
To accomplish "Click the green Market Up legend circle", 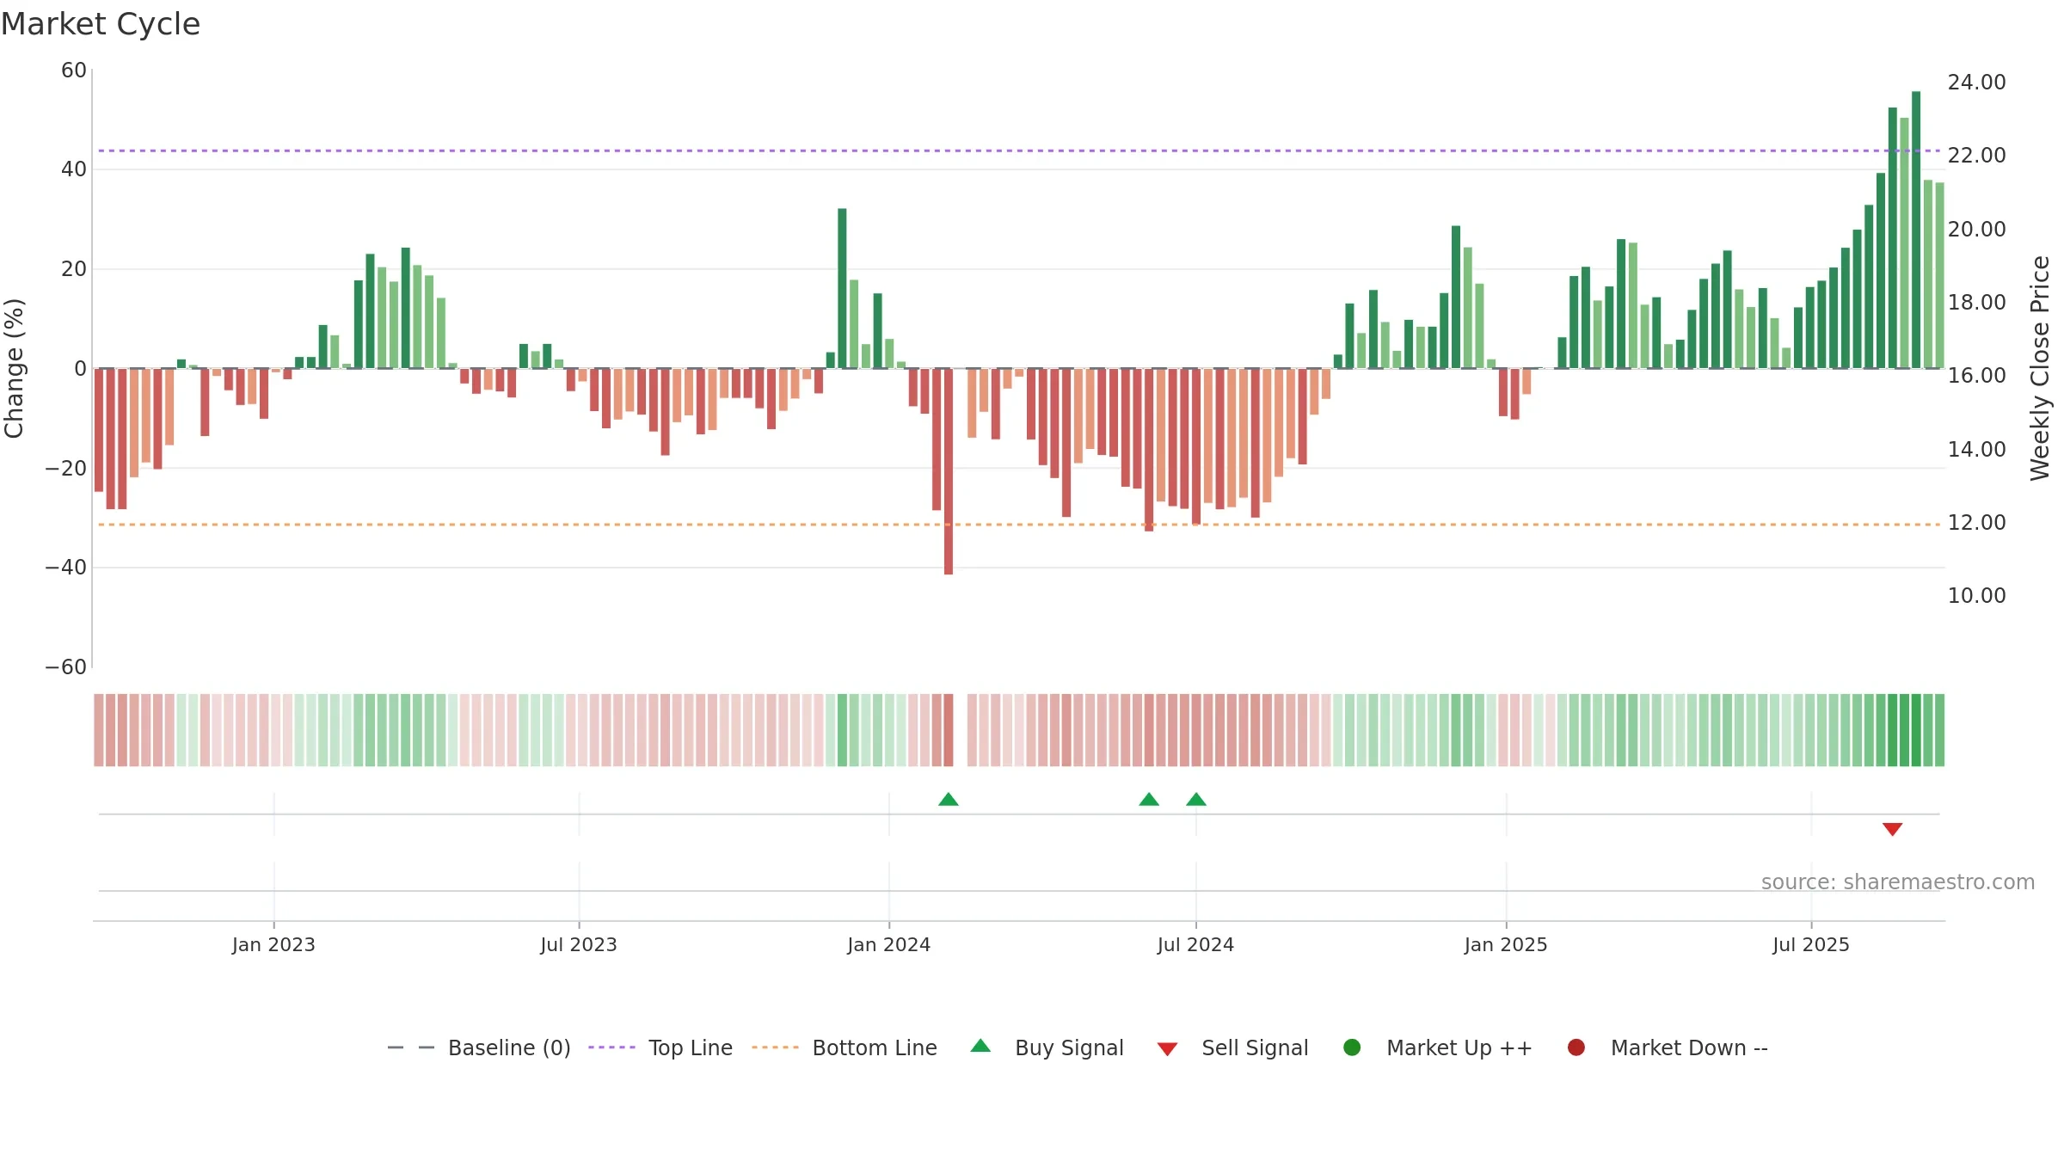I will 1352,1047.
